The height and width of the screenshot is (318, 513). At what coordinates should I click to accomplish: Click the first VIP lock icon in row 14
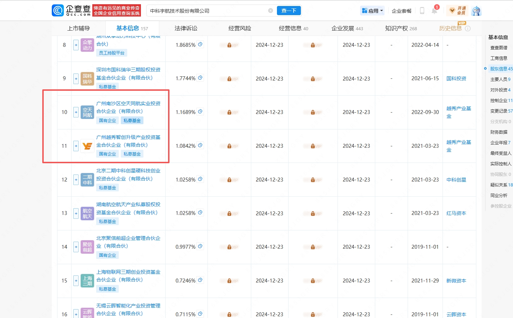(229, 247)
